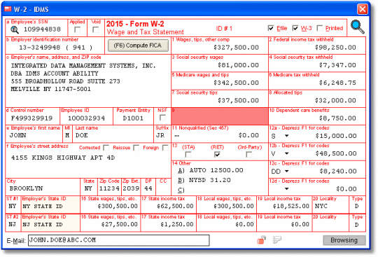The height and width of the screenshot is (257, 378).
Task: Click box 4 Social security tax $7,347.00
Action: pyautogui.click(x=337, y=65)
